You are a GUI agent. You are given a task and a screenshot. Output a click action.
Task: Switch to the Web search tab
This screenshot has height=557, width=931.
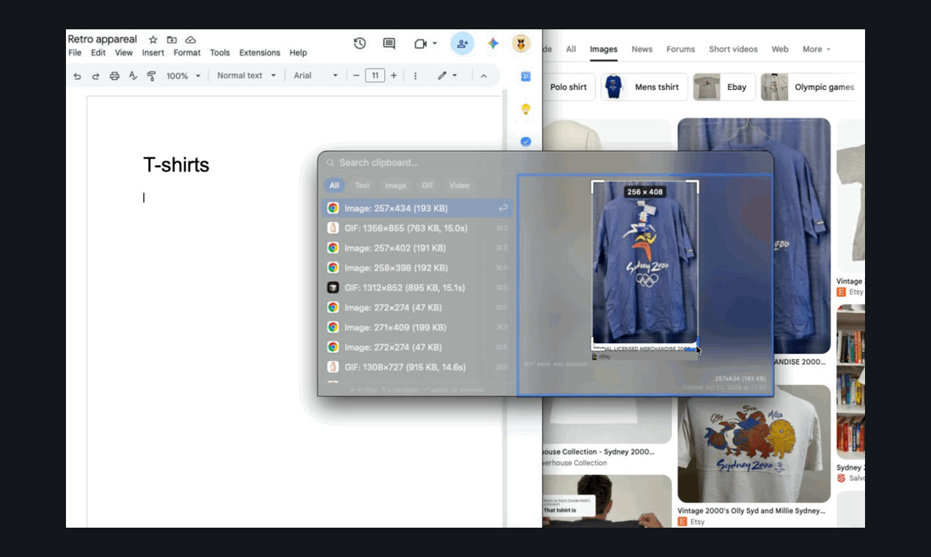pyautogui.click(x=780, y=49)
